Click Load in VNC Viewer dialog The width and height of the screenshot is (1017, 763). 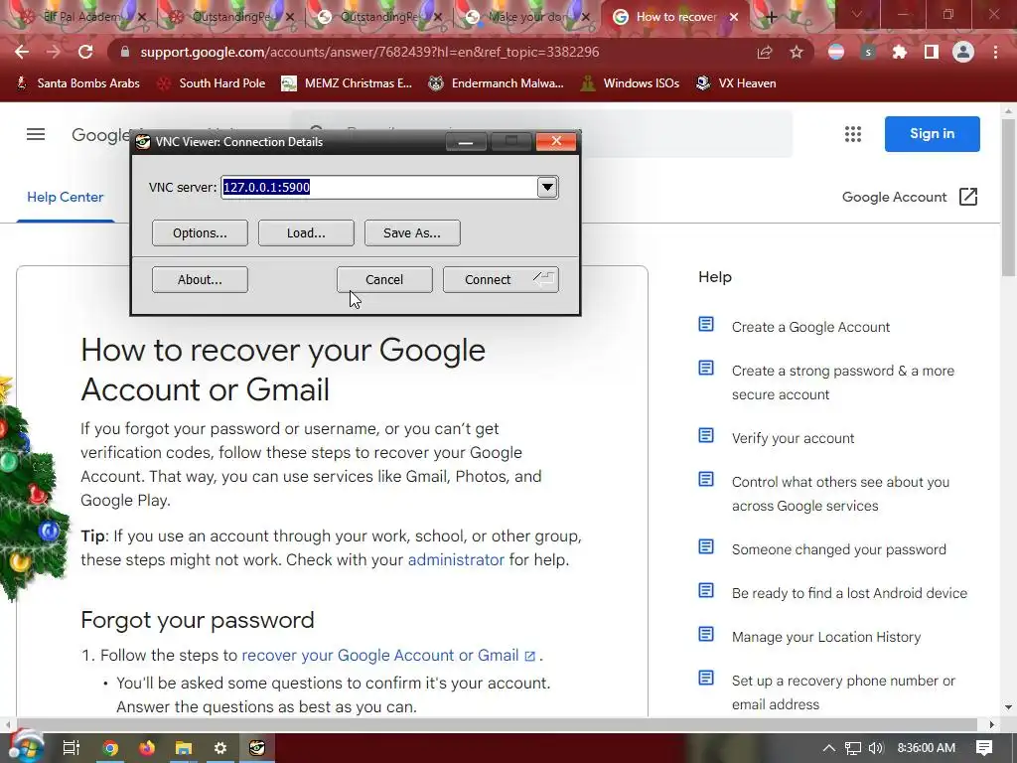(306, 232)
